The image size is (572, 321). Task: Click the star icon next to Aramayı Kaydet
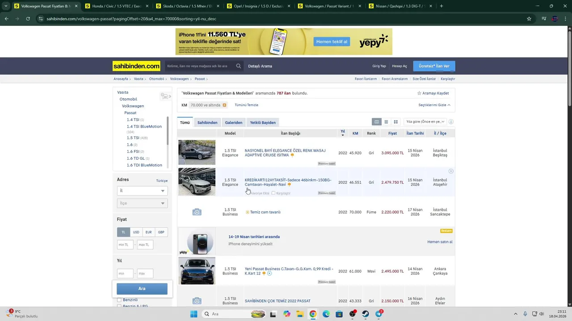[x=419, y=93]
